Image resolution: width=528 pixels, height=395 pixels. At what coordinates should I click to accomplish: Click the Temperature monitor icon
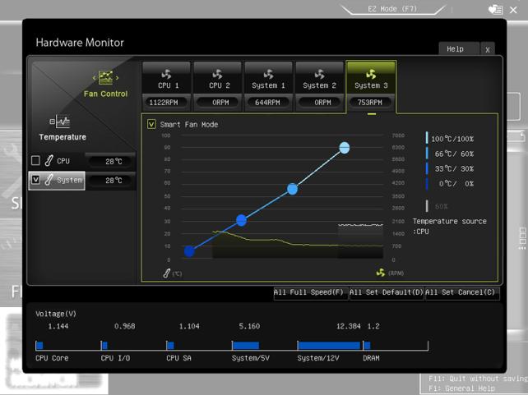60,122
